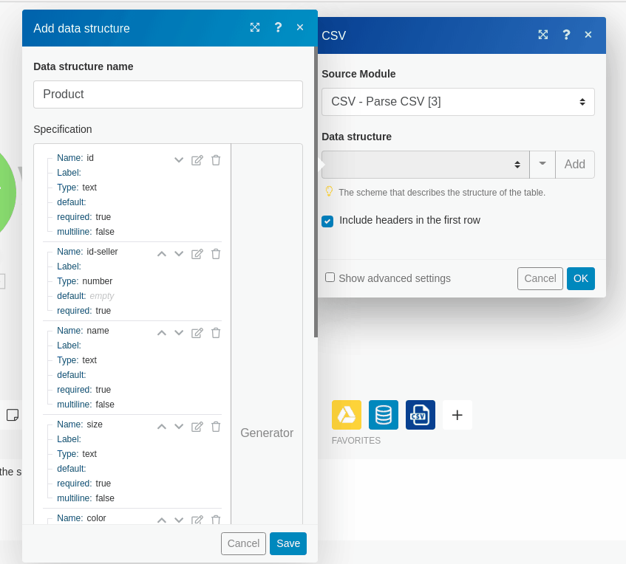
Task: Save the Product data structure
Action: point(288,543)
